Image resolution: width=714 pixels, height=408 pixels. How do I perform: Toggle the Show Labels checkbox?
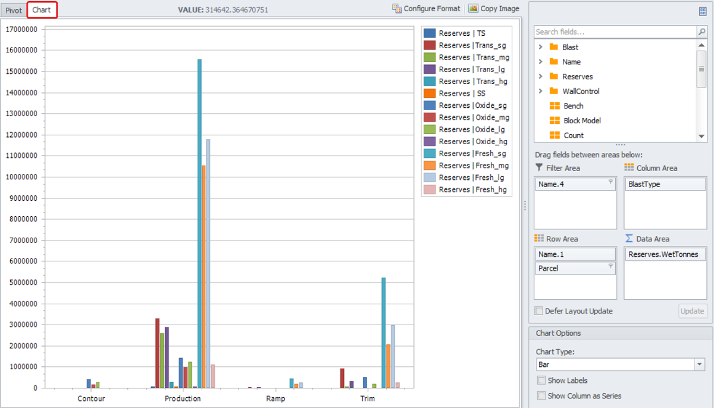point(541,380)
